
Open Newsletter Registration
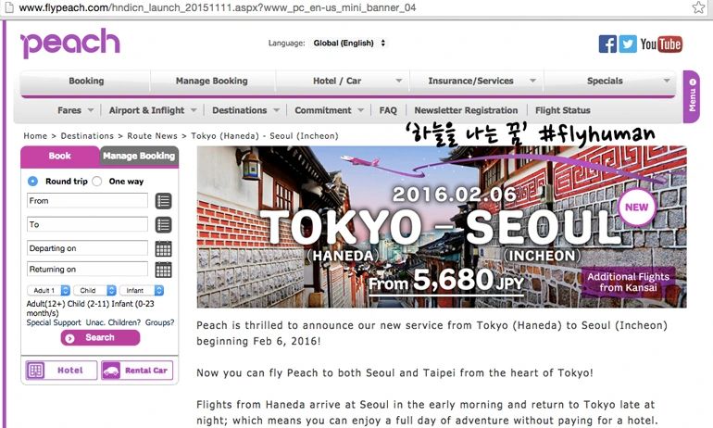coord(466,110)
